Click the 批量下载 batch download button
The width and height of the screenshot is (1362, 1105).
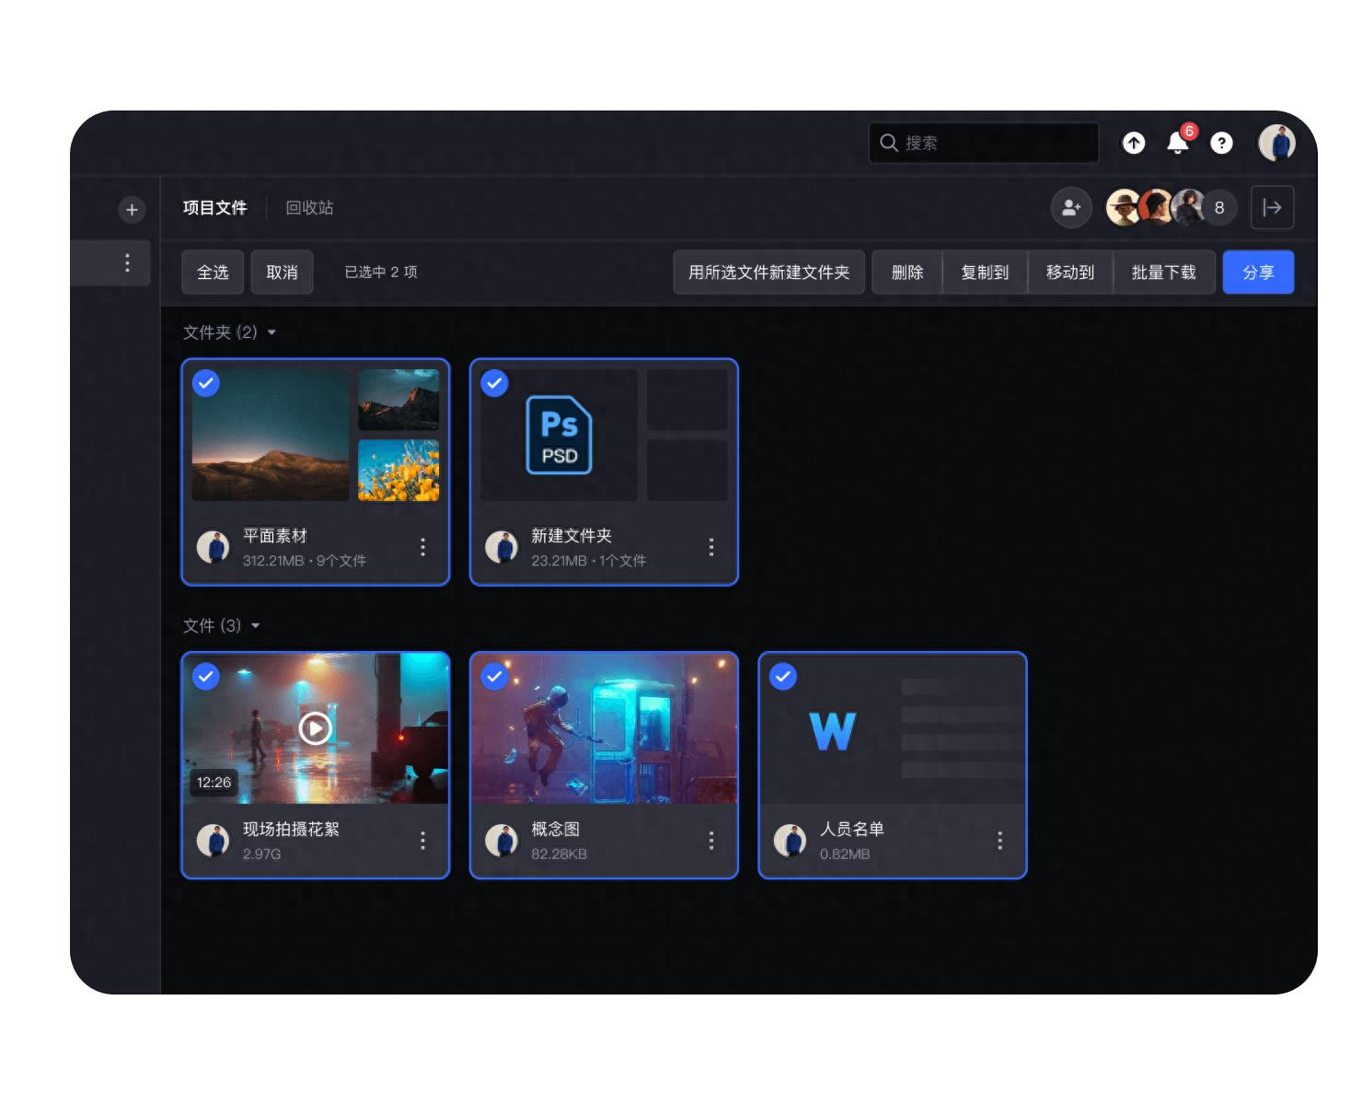[1164, 272]
